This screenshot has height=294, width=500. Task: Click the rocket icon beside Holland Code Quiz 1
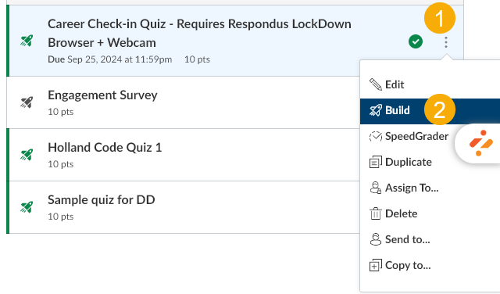pyautogui.click(x=27, y=155)
